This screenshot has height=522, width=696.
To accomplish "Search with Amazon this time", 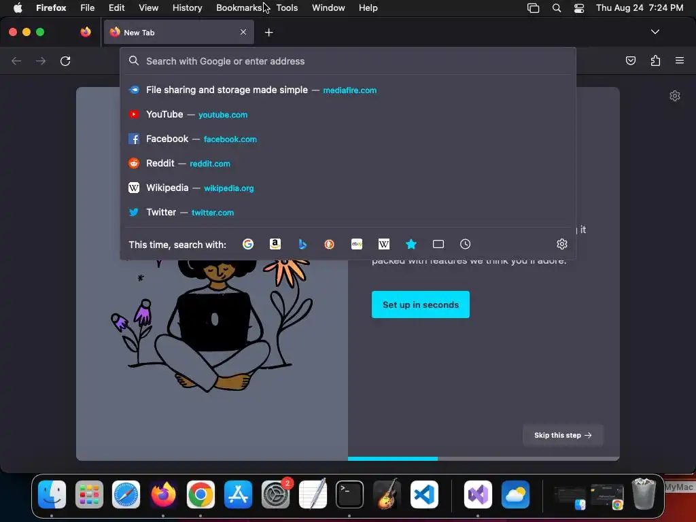I will coord(275,244).
